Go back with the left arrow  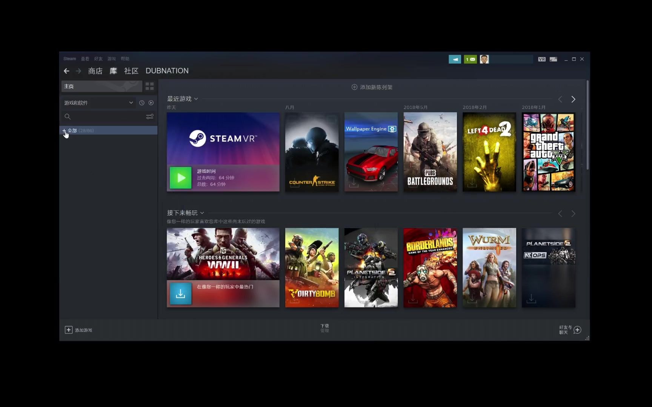point(66,71)
